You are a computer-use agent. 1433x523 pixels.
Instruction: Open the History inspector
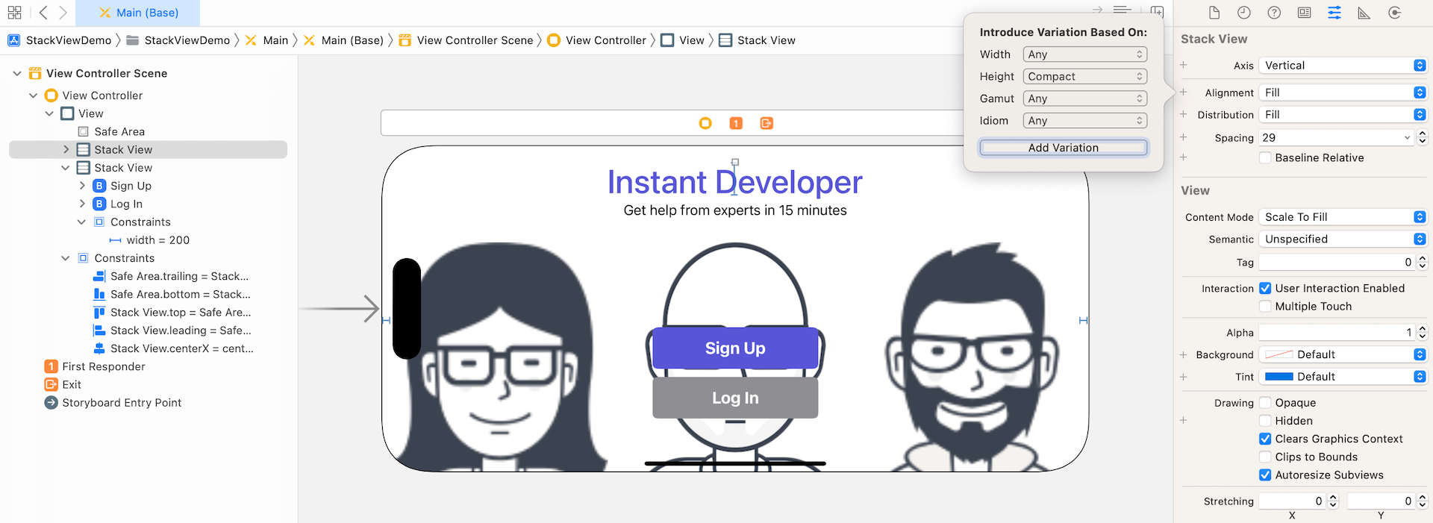1243,13
